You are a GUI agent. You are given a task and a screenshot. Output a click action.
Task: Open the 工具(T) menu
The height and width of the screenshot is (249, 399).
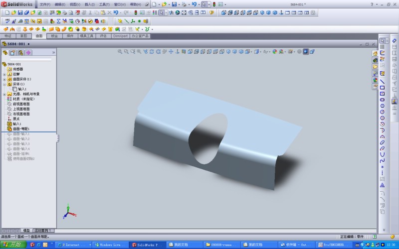tap(104, 4)
